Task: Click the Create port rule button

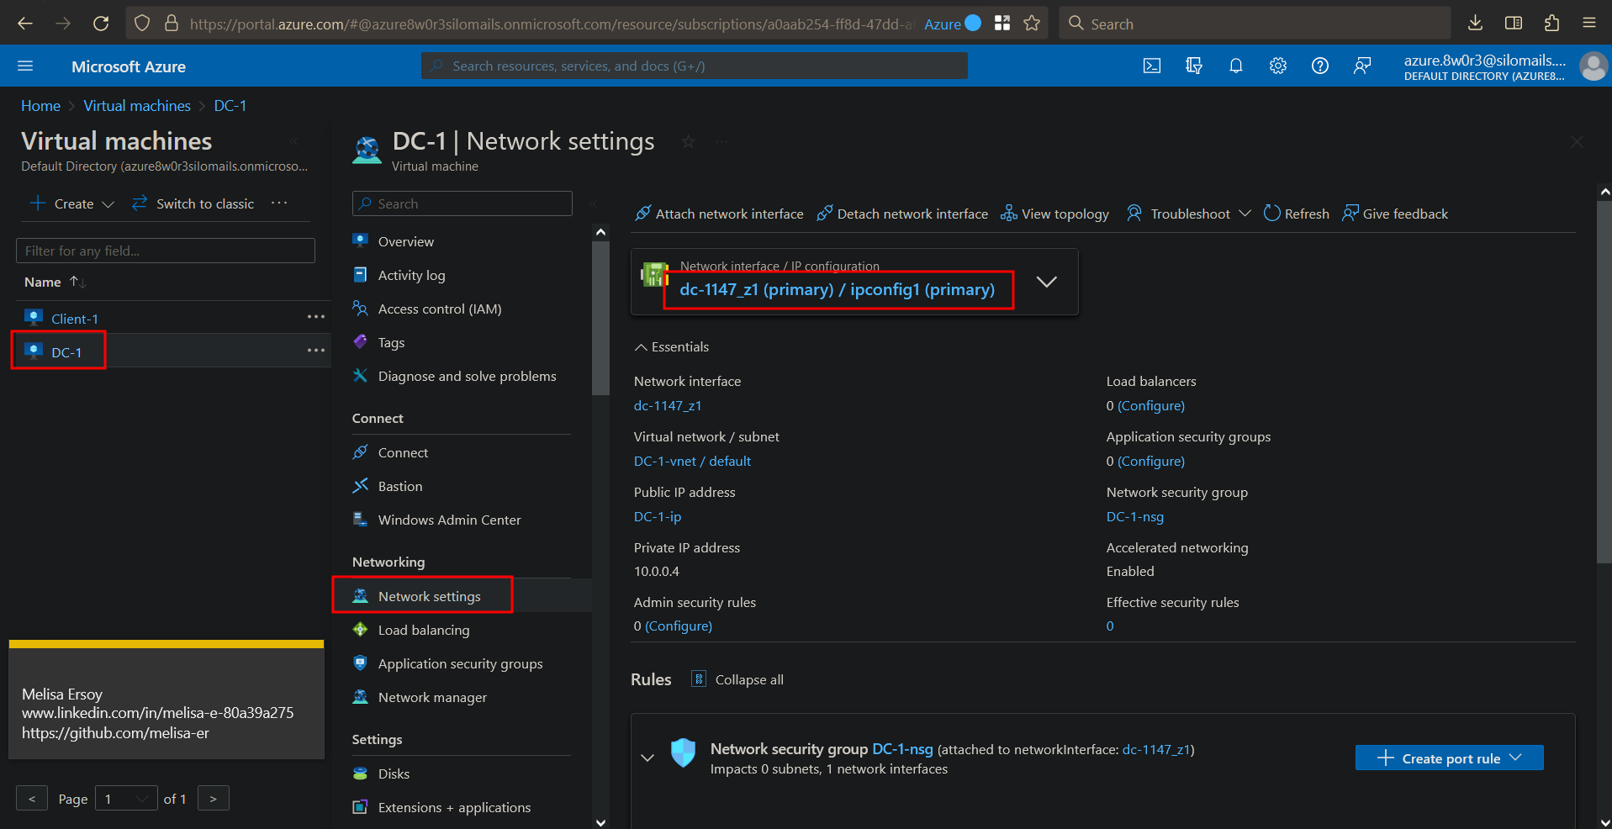Action: pos(1449,758)
